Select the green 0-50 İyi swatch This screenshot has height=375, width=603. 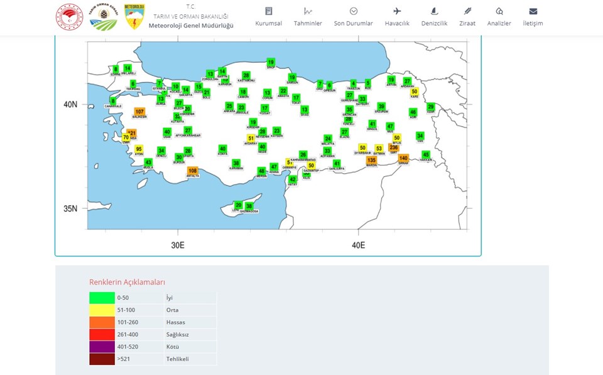[102, 298]
